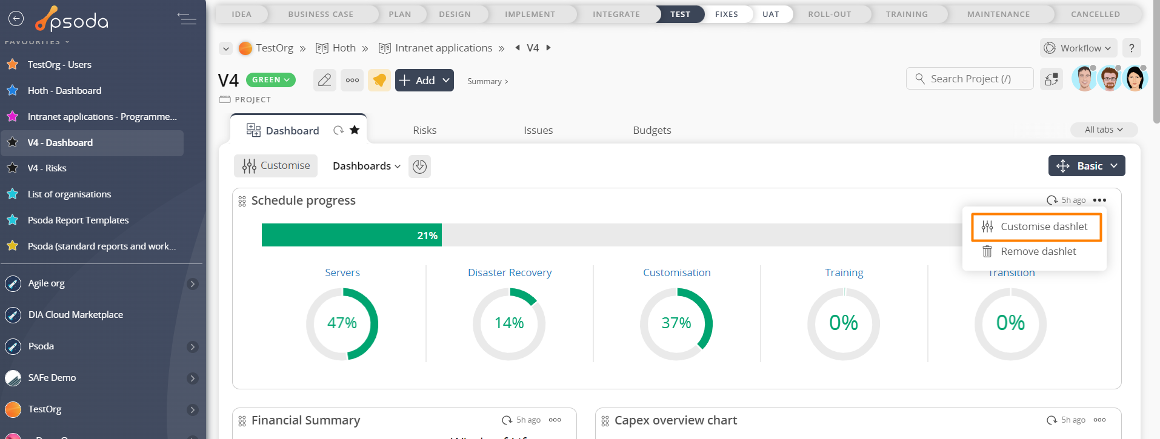Open Financial Summary dashlet options menu
The width and height of the screenshot is (1160, 439).
555,420
